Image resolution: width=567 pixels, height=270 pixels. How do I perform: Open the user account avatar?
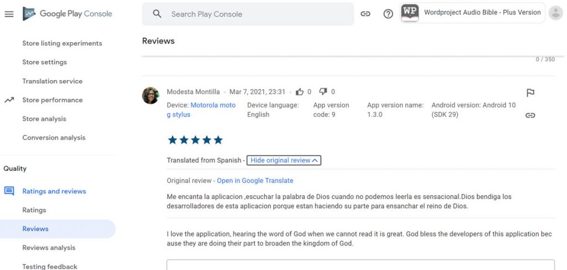click(x=554, y=13)
